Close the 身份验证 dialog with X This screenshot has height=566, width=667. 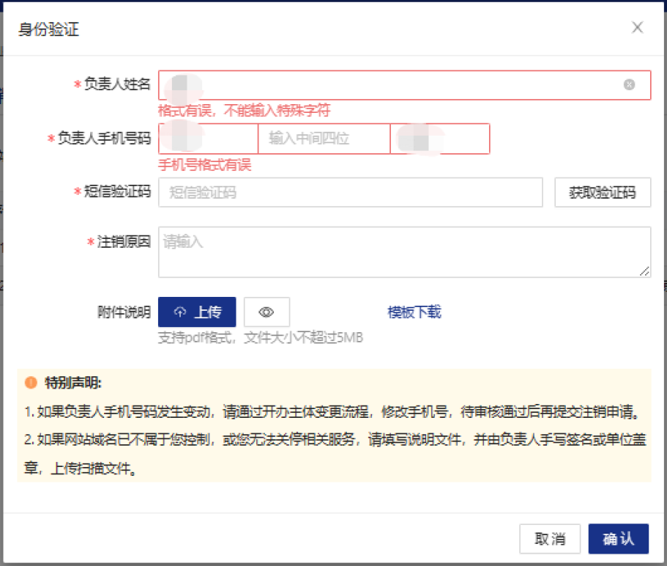[x=637, y=28]
